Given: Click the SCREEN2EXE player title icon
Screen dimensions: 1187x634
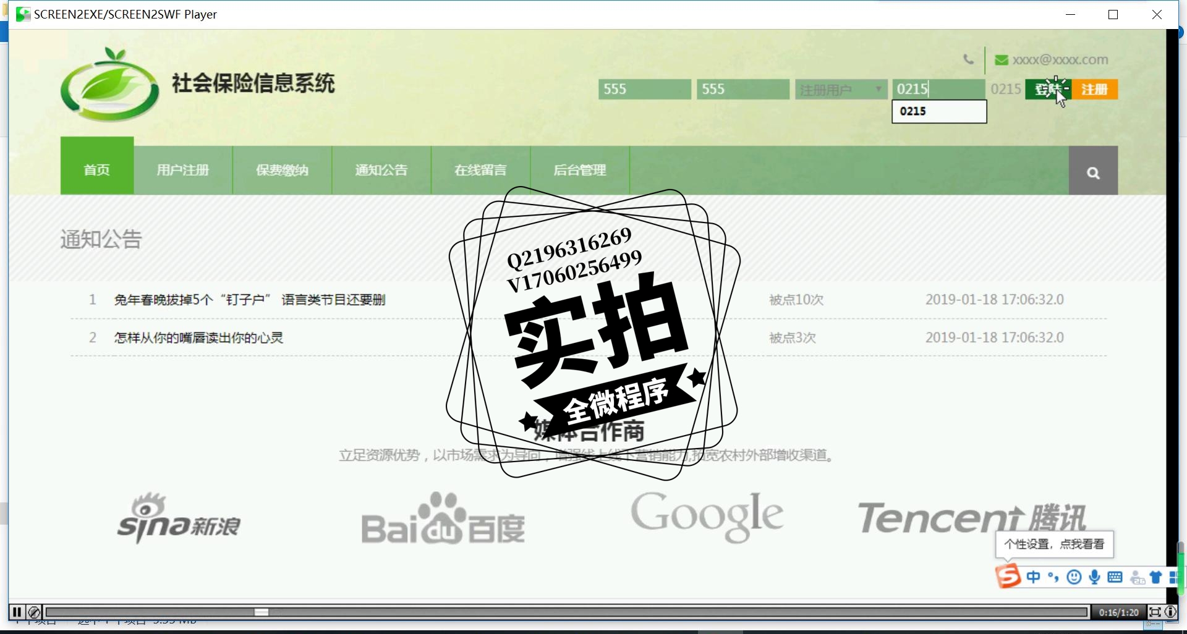Looking at the screenshot, I should [x=23, y=14].
